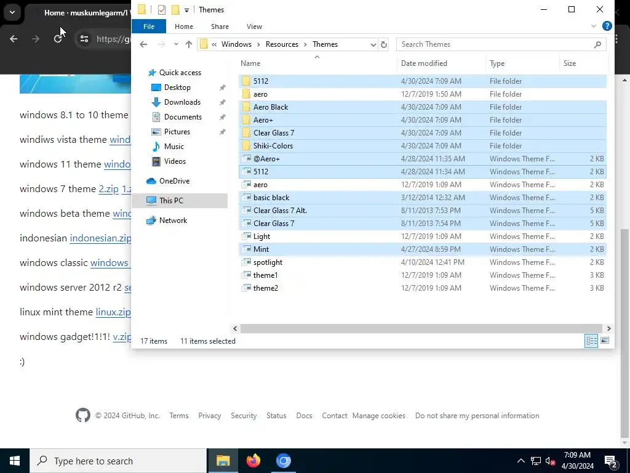
Task: Open Customize Quick Access Toolbar dropdown
Action: [187, 10]
